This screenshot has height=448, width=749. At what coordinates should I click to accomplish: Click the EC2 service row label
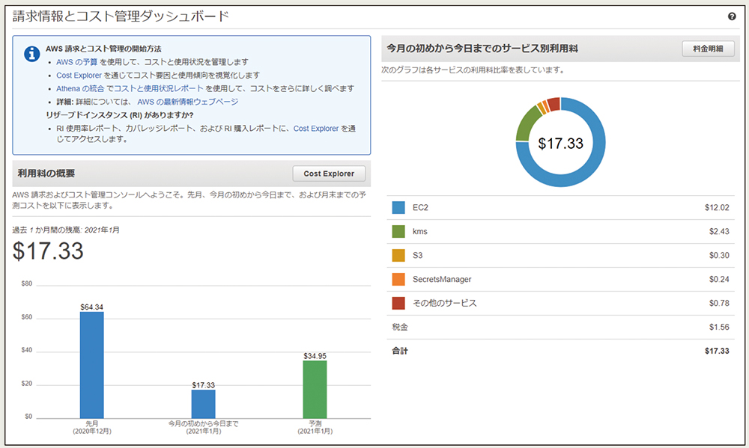point(420,207)
